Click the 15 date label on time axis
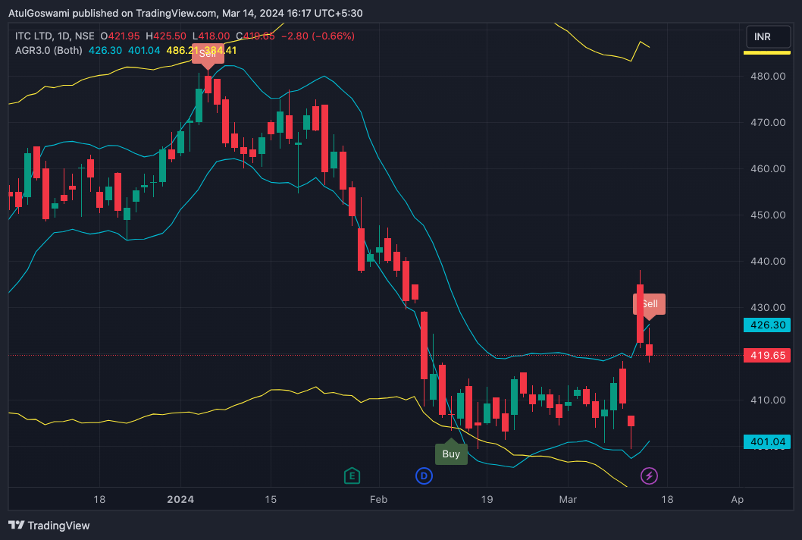 (271, 500)
